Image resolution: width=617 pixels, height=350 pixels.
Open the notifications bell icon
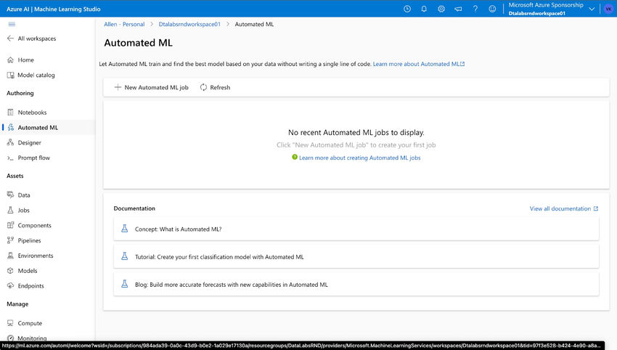click(x=424, y=9)
